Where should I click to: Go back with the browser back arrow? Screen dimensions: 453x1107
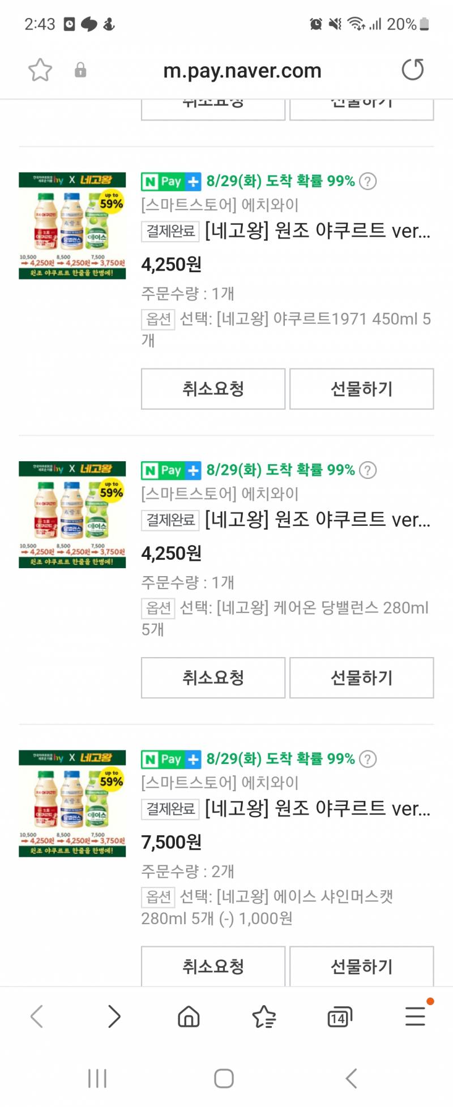click(x=37, y=1017)
